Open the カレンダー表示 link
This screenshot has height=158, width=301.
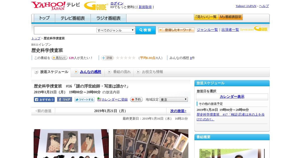(232, 97)
